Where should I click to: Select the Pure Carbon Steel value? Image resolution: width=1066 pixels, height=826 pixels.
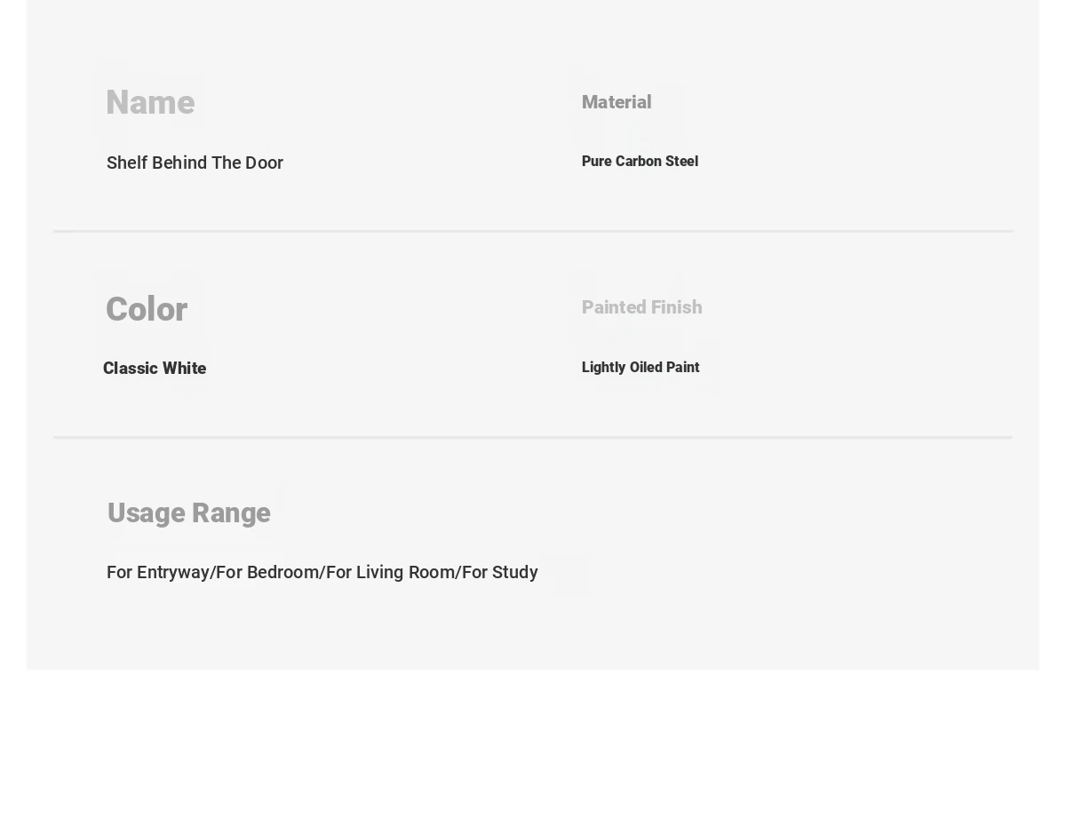pos(640,162)
